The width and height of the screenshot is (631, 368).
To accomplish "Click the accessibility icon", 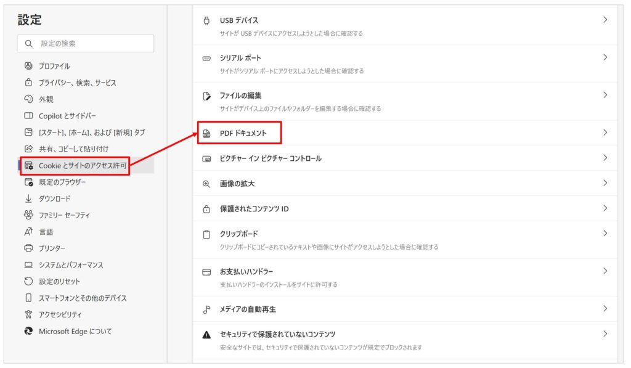I will coord(28,314).
